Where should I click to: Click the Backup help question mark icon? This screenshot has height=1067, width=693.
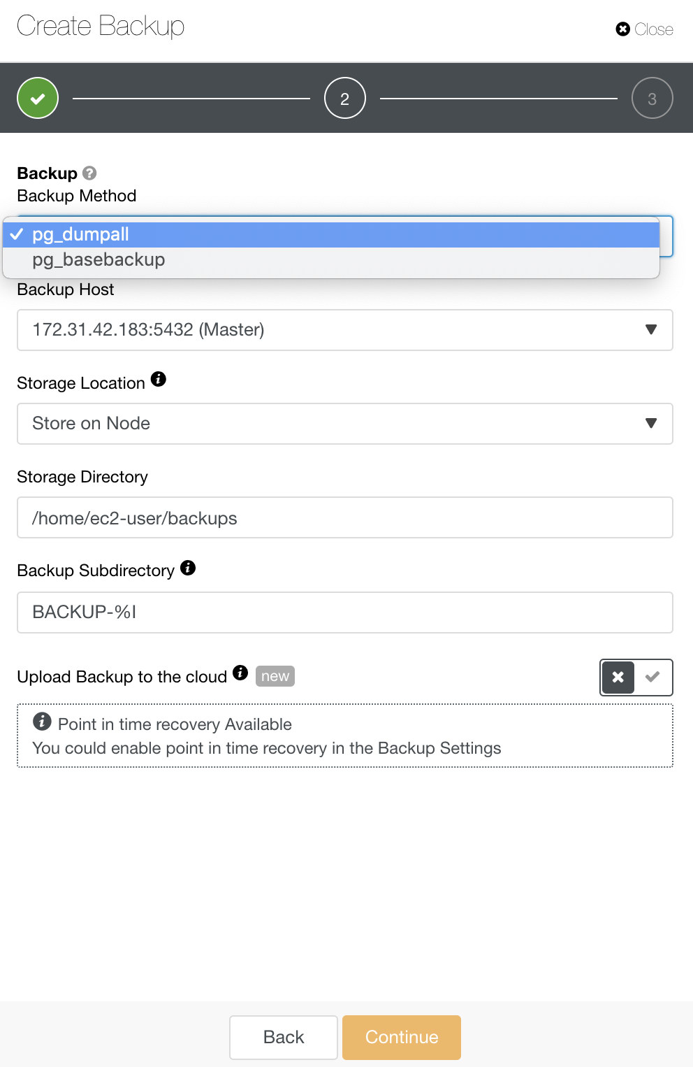[89, 173]
